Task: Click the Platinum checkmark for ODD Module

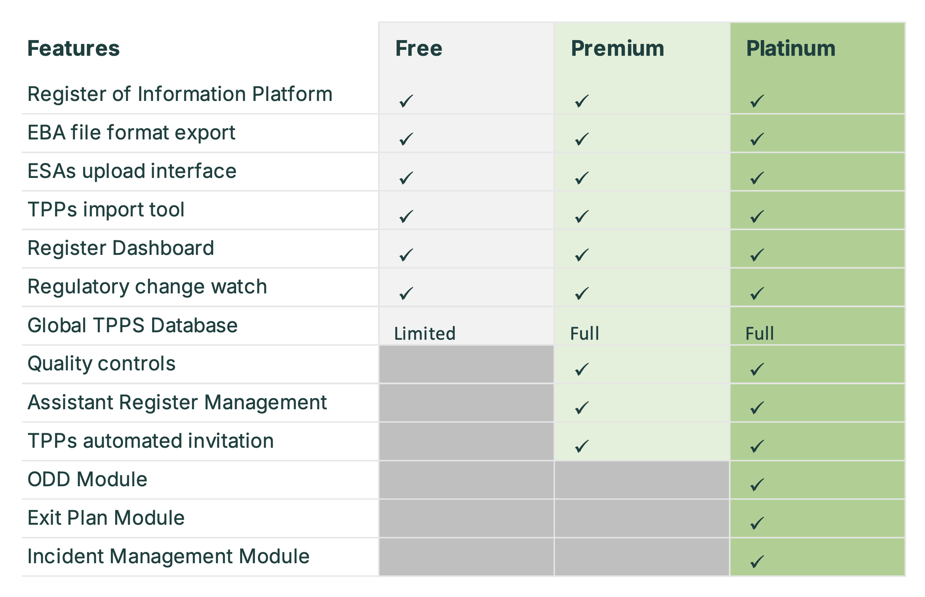Action: (x=757, y=485)
